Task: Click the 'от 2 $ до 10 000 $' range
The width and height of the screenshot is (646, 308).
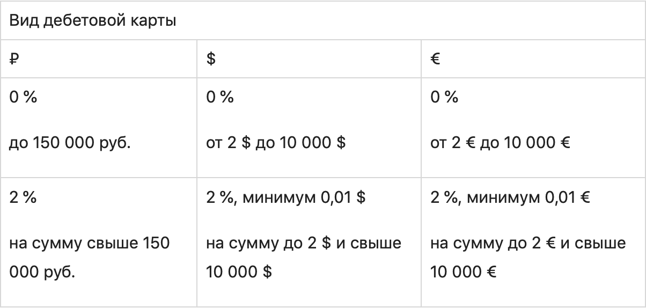Action: point(276,144)
